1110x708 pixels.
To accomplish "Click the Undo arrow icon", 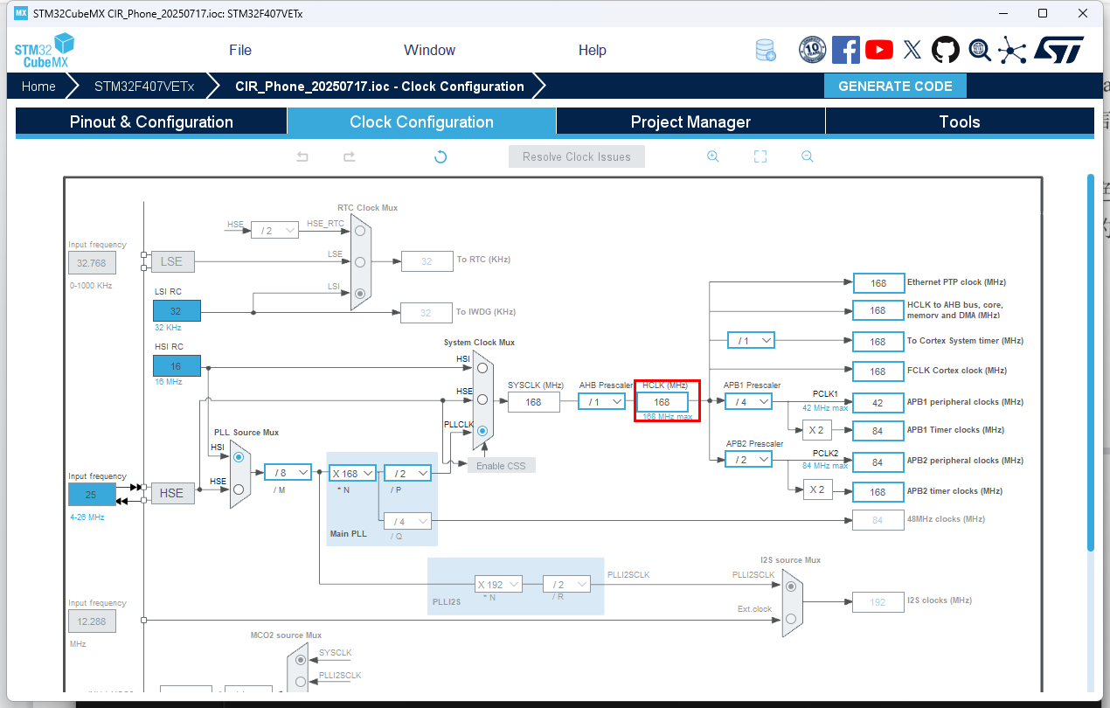I will (x=302, y=156).
